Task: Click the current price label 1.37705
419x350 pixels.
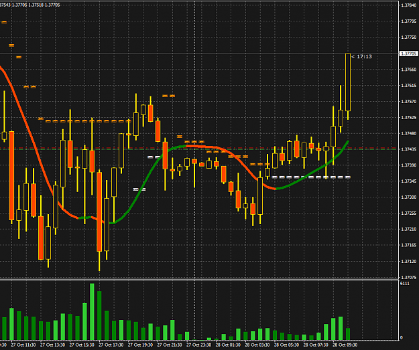Action: pos(408,54)
